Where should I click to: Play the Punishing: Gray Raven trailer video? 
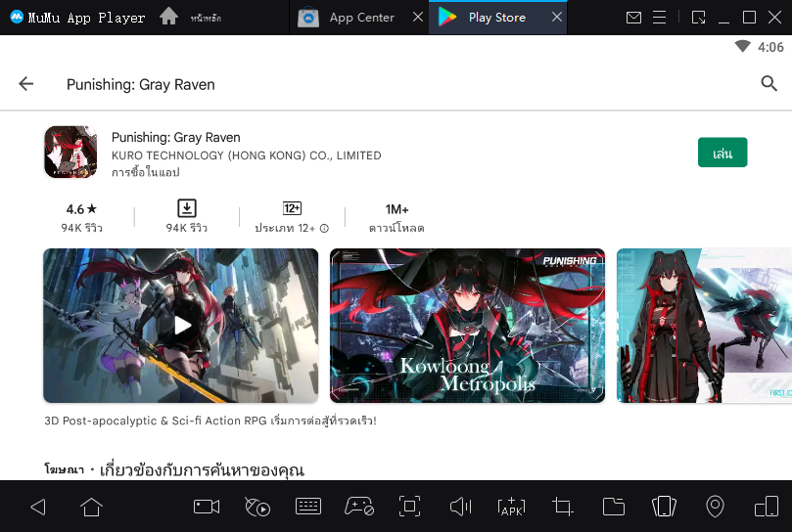click(181, 326)
